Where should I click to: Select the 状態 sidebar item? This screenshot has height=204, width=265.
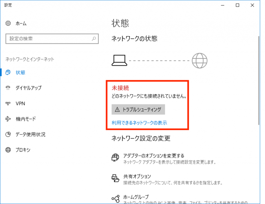click(20, 73)
